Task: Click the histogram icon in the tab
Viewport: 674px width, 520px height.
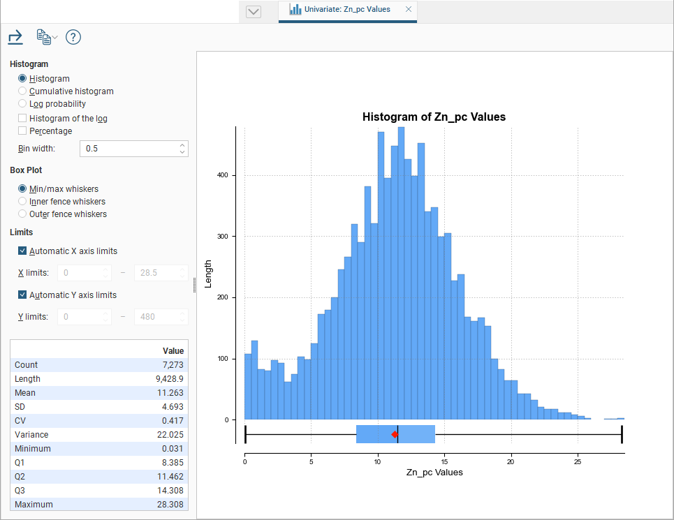Action: point(295,10)
